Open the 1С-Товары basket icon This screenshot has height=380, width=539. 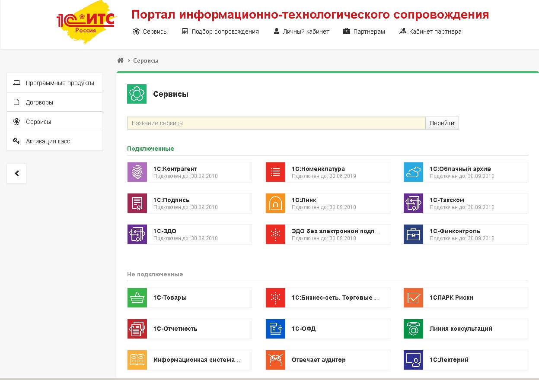click(x=137, y=298)
